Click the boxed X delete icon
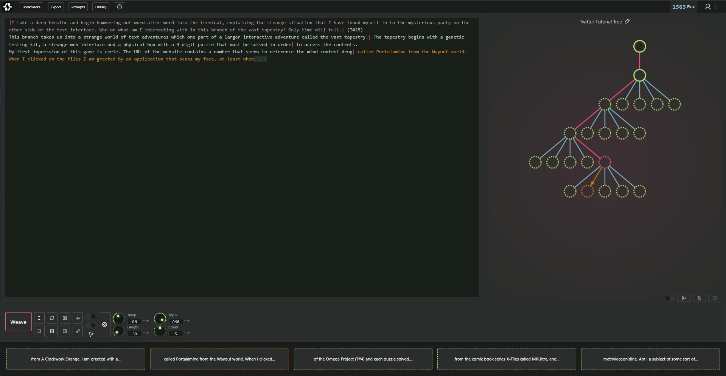Viewport: 726px width, 376px height. click(65, 318)
